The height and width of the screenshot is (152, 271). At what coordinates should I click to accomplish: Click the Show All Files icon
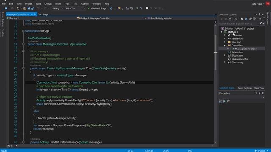(254, 19)
